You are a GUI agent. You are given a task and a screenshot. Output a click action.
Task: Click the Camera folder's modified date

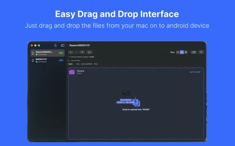pyautogui.click(x=195, y=72)
